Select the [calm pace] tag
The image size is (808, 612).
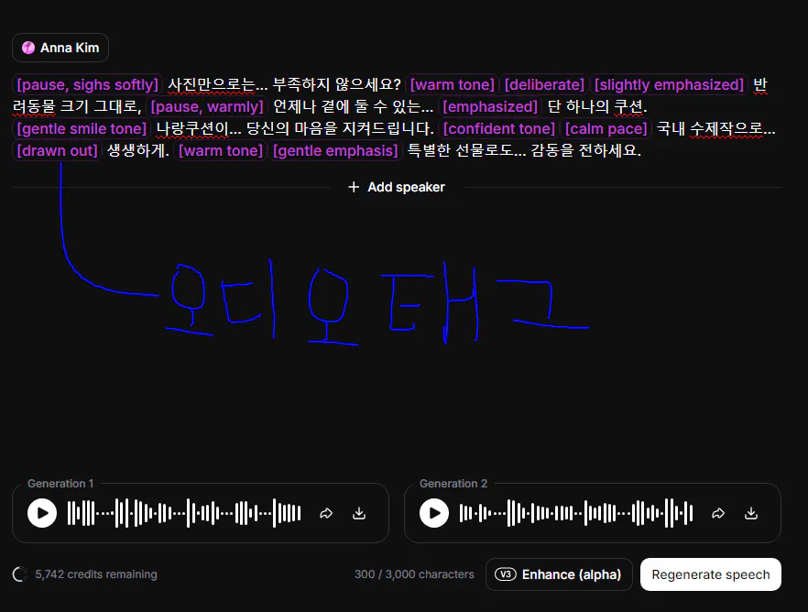tap(606, 129)
